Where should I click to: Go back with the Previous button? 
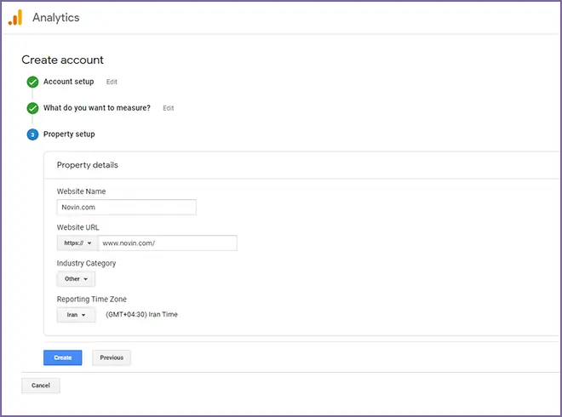click(112, 357)
